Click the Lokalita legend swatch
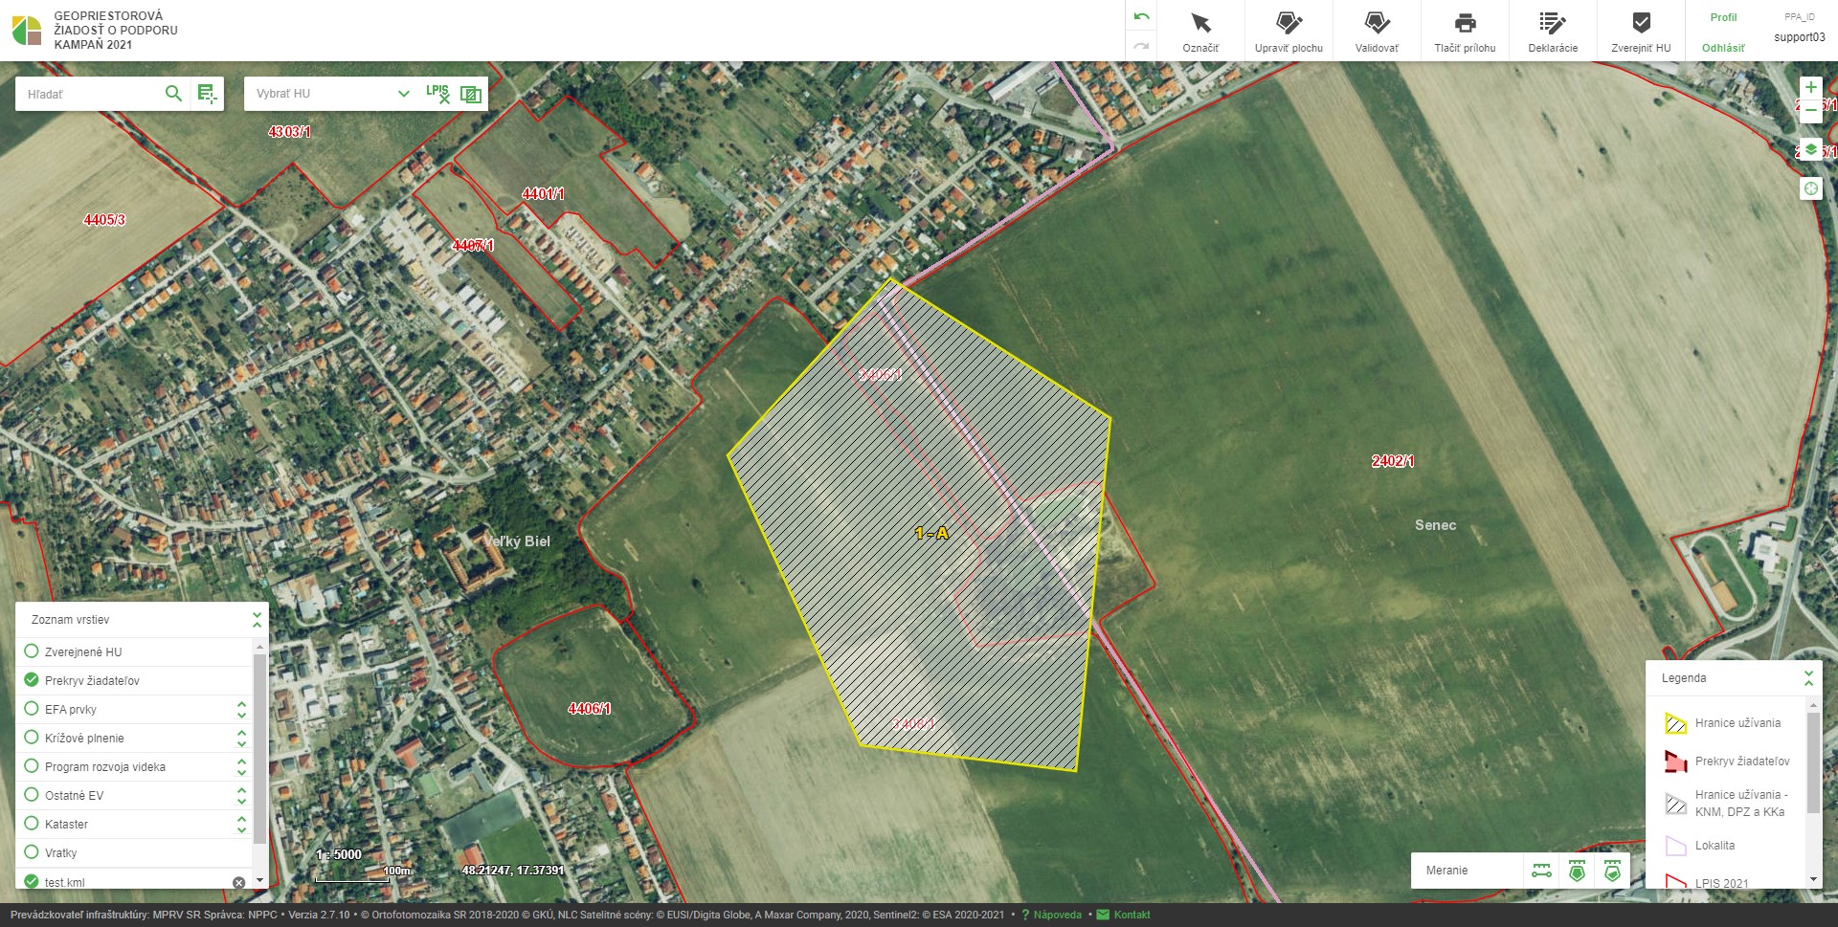Image resolution: width=1838 pixels, height=927 pixels. click(x=1675, y=846)
